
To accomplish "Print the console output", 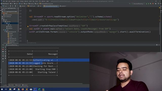I will (x=6, y=56).
